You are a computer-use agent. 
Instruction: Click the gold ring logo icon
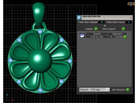pos(131,4)
